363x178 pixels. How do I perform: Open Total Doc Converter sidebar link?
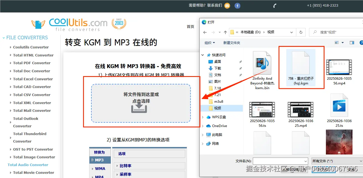coord(32,71)
